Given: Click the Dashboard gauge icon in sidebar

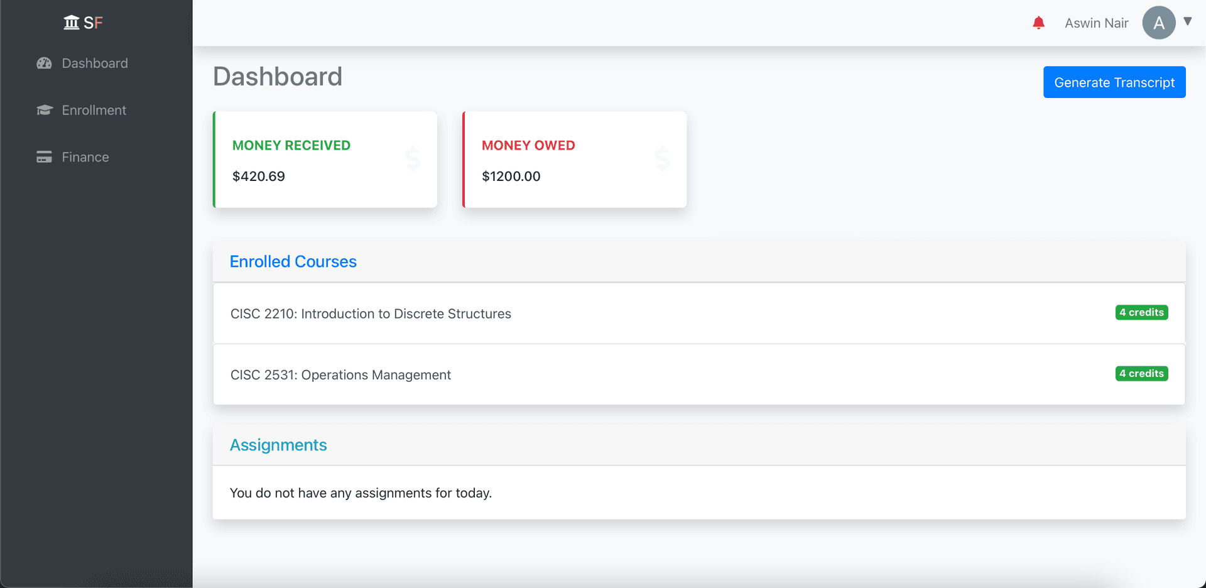Looking at the screenshot, I should click(x=44, y=63).
